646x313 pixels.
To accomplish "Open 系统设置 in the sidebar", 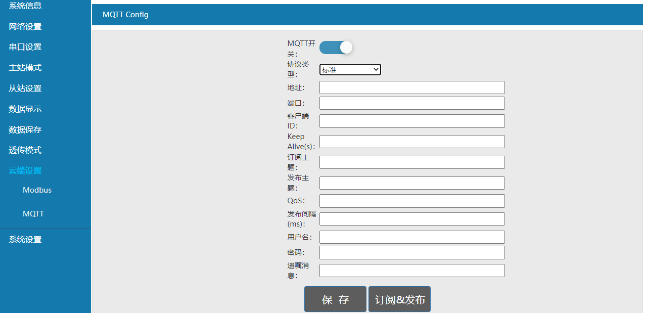I will [x=25, y=240].
